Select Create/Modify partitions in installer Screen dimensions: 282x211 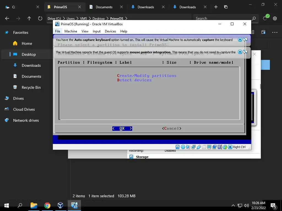(x=147, y=76)
